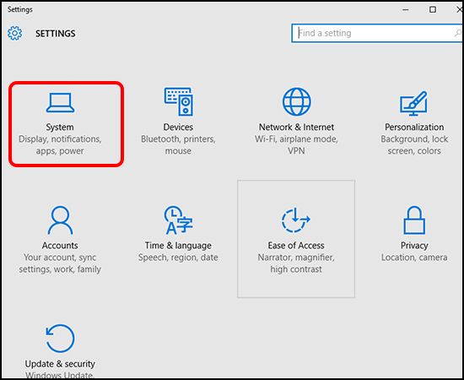Click 'Wi-Fi, airplane mode, VPN' description
This screenshot has width=464, height=380.
pyautogui.click(x=296, y=145)
